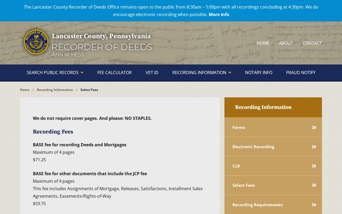Open the Recording Information nav menu label
Image resolution: width=342 pixels, height=214 pixels.
pos(199,72)
